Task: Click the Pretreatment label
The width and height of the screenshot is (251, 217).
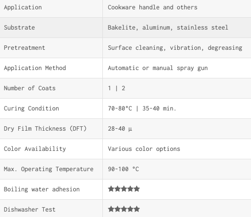Action: coord(25,48)
